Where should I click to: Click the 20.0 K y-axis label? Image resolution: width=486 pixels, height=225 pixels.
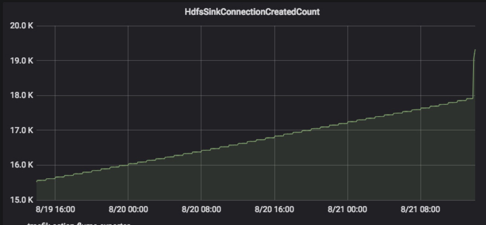(x=22, y=26)
